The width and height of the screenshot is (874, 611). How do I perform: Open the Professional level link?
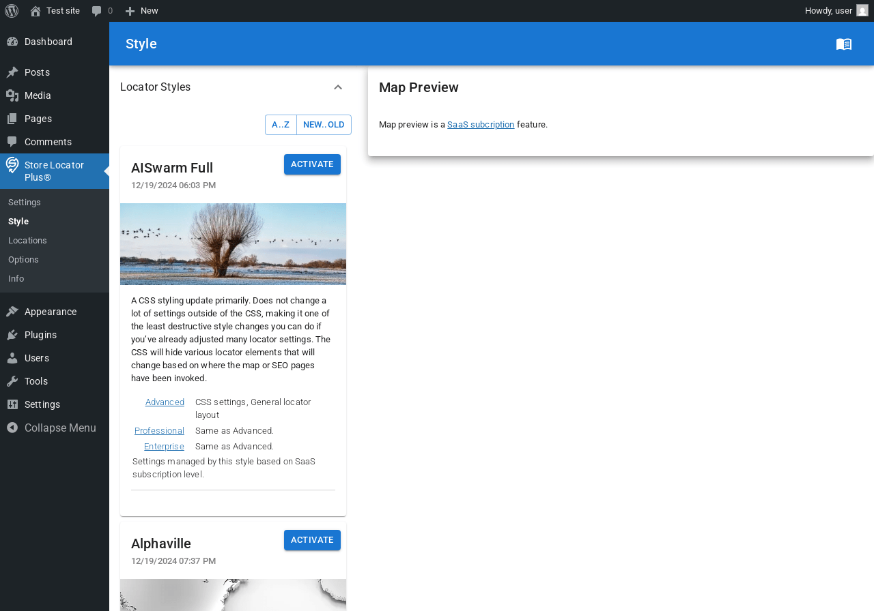click(159, 431)
